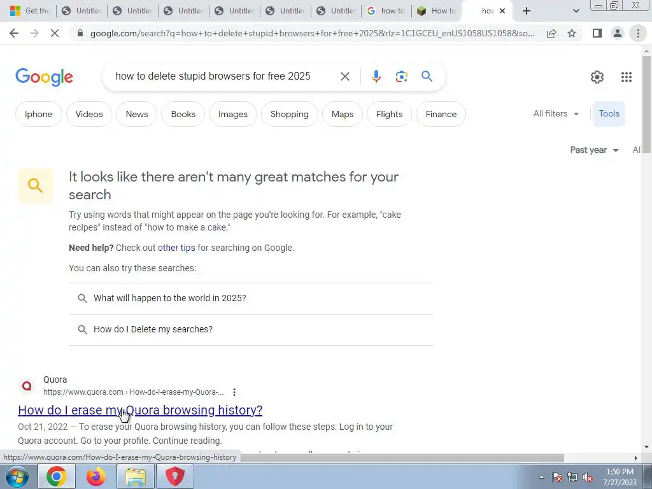Search 'What will happen to the world in 2025?'
The width and height of the screenshot is (652, 489).
pos(251,299)
